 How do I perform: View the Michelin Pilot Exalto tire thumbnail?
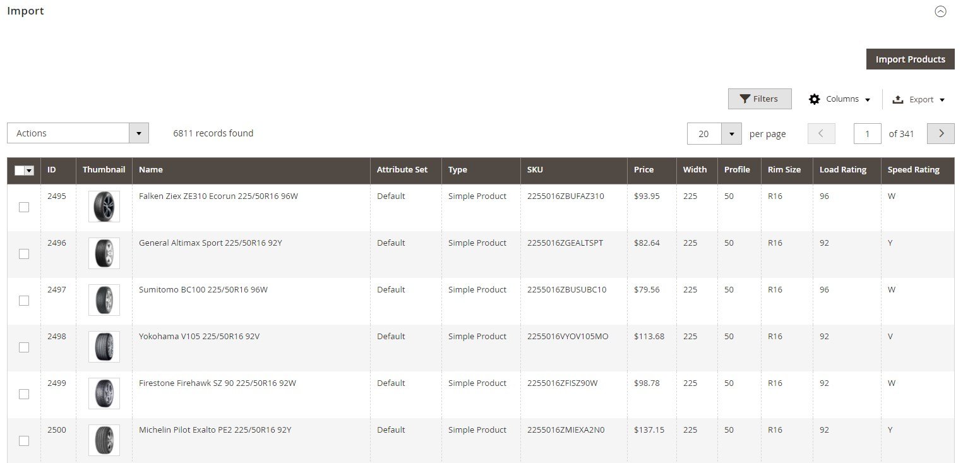(104, 440)
